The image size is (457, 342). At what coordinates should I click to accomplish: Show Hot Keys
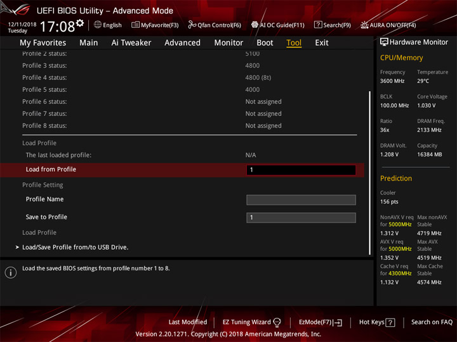click(x=371, y=322)
